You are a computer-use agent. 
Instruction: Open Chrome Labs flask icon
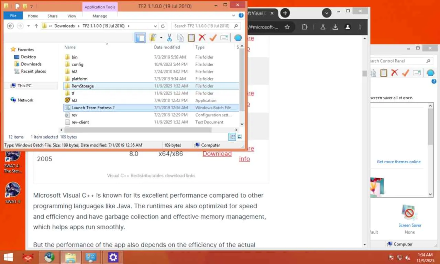pyautogui.click(x=323, y=27)
